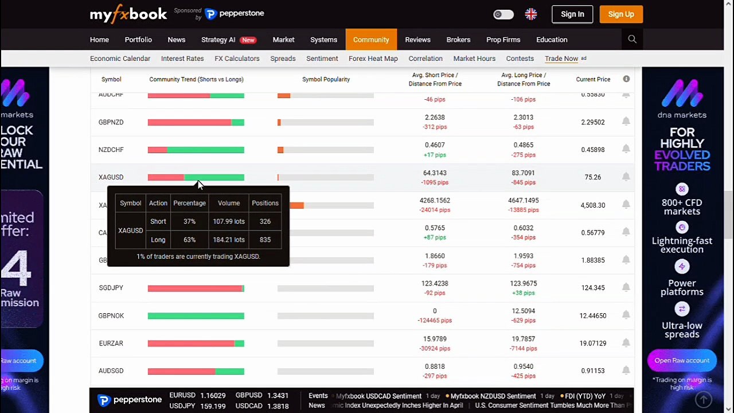Open the Interest Rates link
This screenshot has height=413, width=734.
(182, 59)
